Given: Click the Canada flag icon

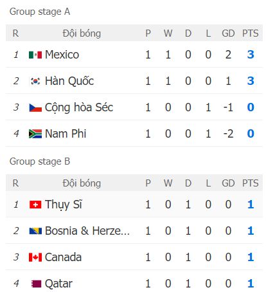Looking at the screenshot, I should click(35, 257).
